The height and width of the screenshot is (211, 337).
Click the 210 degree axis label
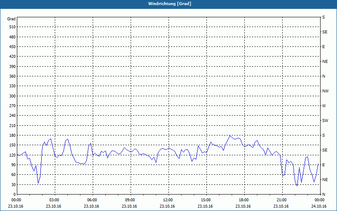[12, 125]
